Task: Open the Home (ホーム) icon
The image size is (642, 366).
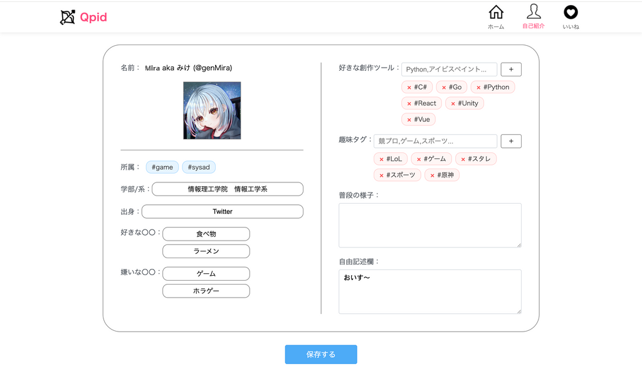Action: click(x=496, y=13)
